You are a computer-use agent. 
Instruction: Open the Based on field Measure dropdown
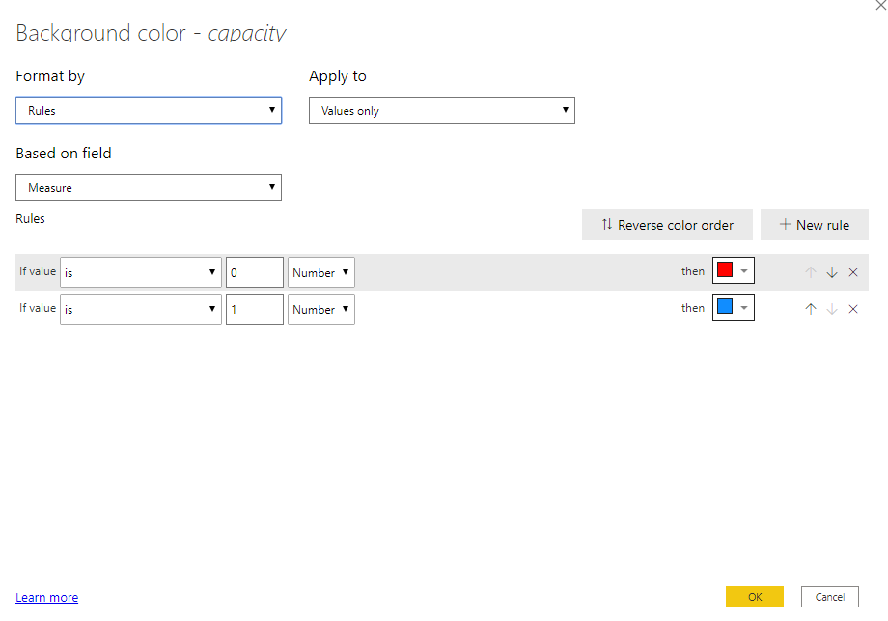click(x=149, y=187)
